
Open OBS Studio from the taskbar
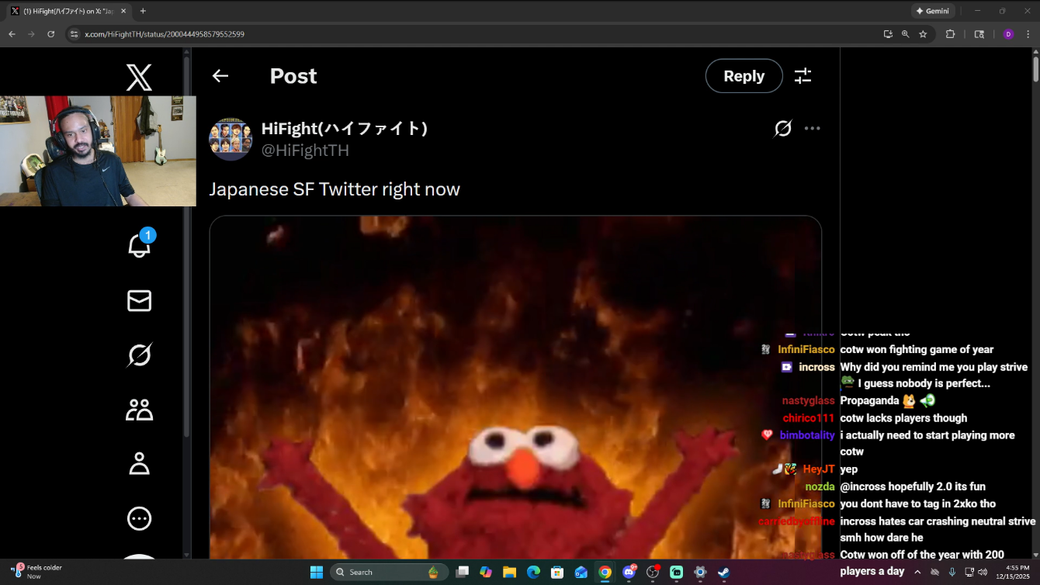pyautogui.click(x=653, y=573)
